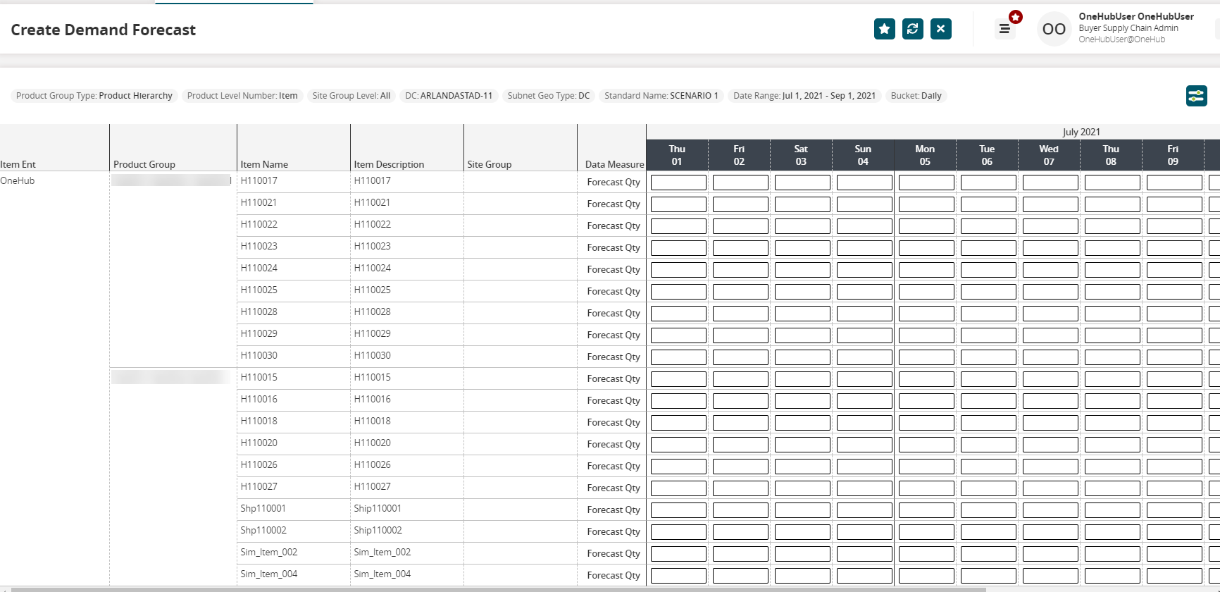Click the OO user avatar
Screen dimensions: 1220x592
click(x=1054, y=29)
